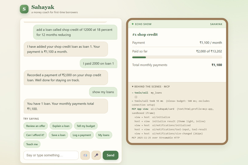Send the typed message
Screen dimensions: 248x165
[110, 155]
